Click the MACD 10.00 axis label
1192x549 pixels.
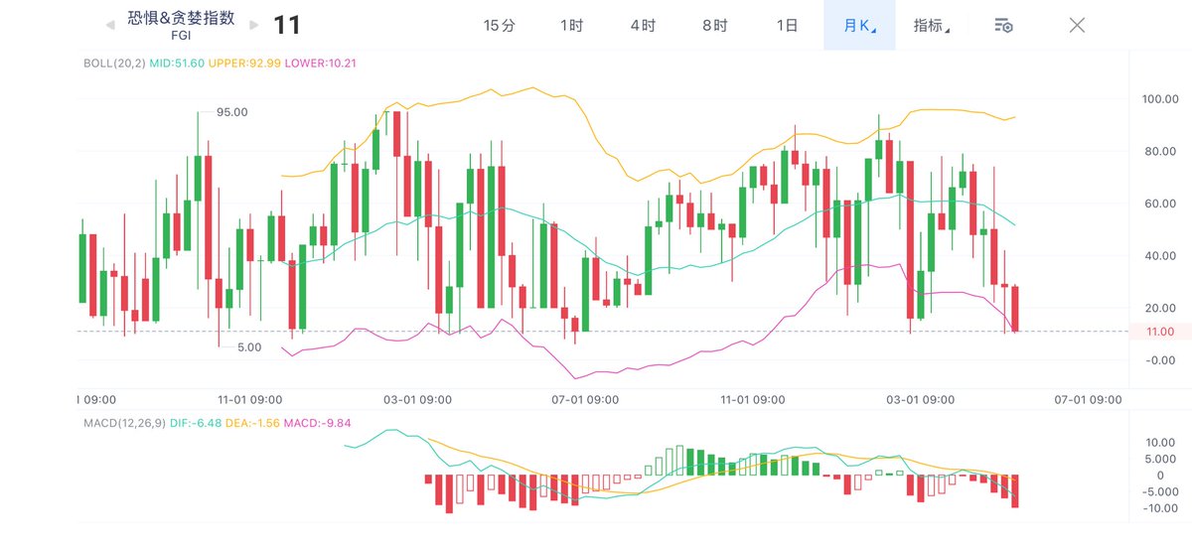click(x=1162, y=442)
